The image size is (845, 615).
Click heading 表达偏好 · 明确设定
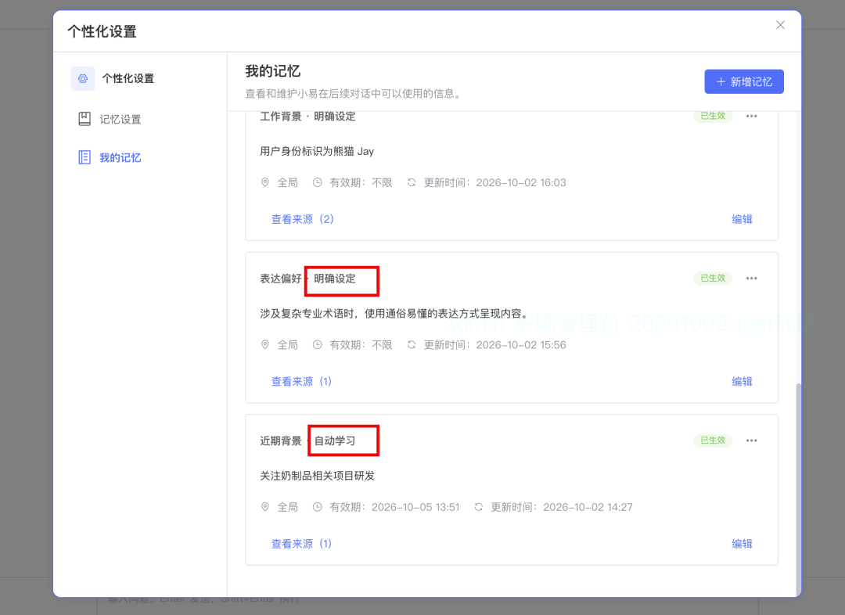coord(307,278)
